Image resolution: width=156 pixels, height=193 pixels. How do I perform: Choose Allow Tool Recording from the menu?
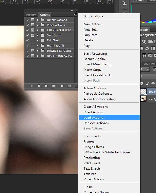(x=109, y=99)
